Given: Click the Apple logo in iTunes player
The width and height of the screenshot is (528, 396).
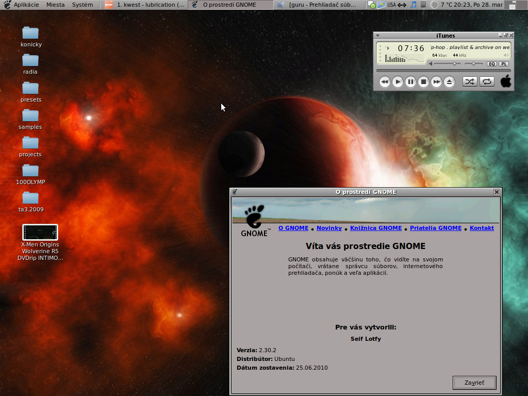Looking at the screenshot, I should pyautogui.click(x=505, y=81).
